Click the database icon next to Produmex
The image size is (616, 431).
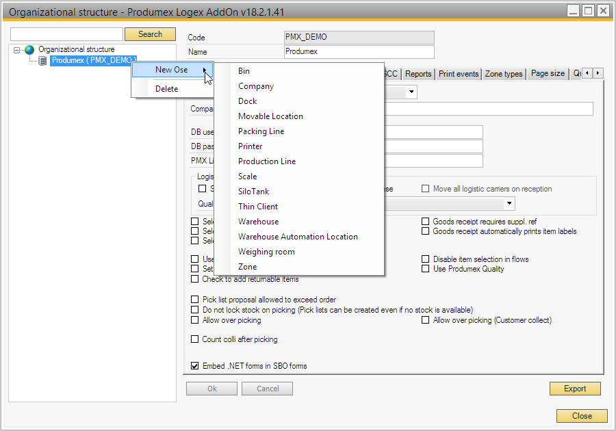coord(42,60)
